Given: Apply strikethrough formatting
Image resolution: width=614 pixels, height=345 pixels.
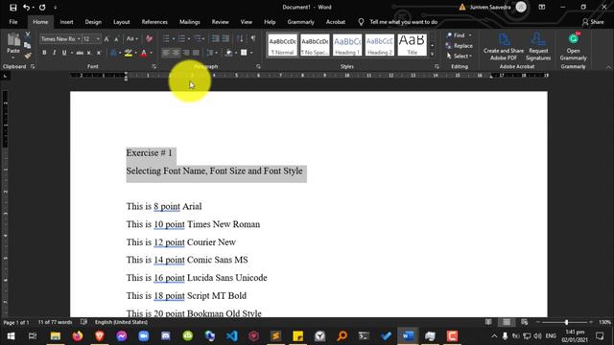Looking at the screenshot, I should (80, 53).
